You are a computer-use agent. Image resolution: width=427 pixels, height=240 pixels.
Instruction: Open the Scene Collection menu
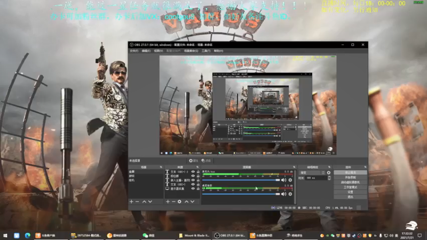[x=191, y=51]
